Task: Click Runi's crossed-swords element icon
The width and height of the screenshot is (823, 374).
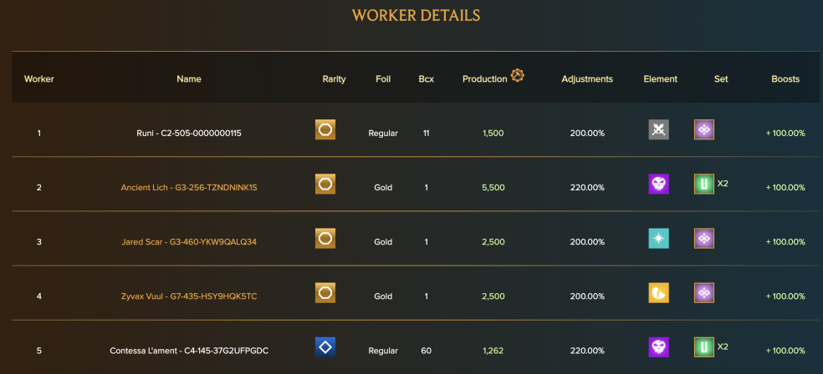Action: 659,130
